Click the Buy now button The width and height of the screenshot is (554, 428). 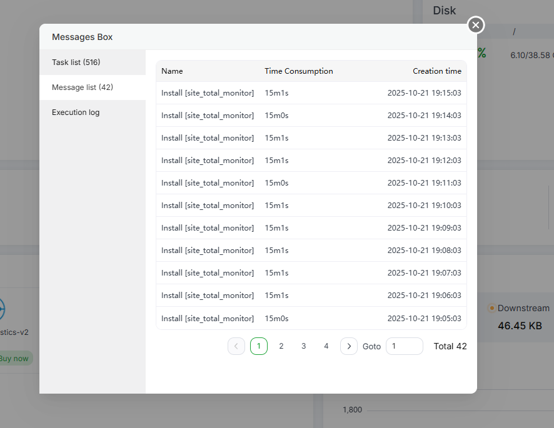click(14, 359)
